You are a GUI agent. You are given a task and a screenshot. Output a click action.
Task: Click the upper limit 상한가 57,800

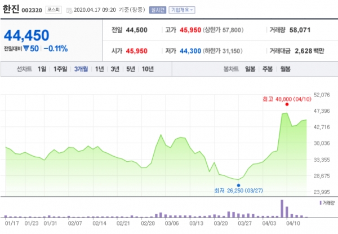[223, 30]
